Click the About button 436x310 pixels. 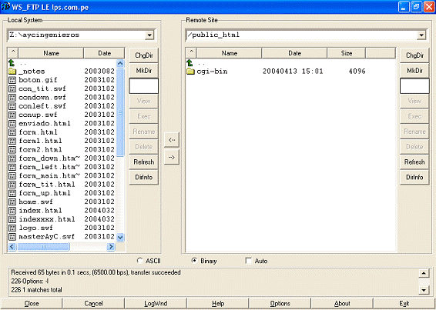point(342,304)
